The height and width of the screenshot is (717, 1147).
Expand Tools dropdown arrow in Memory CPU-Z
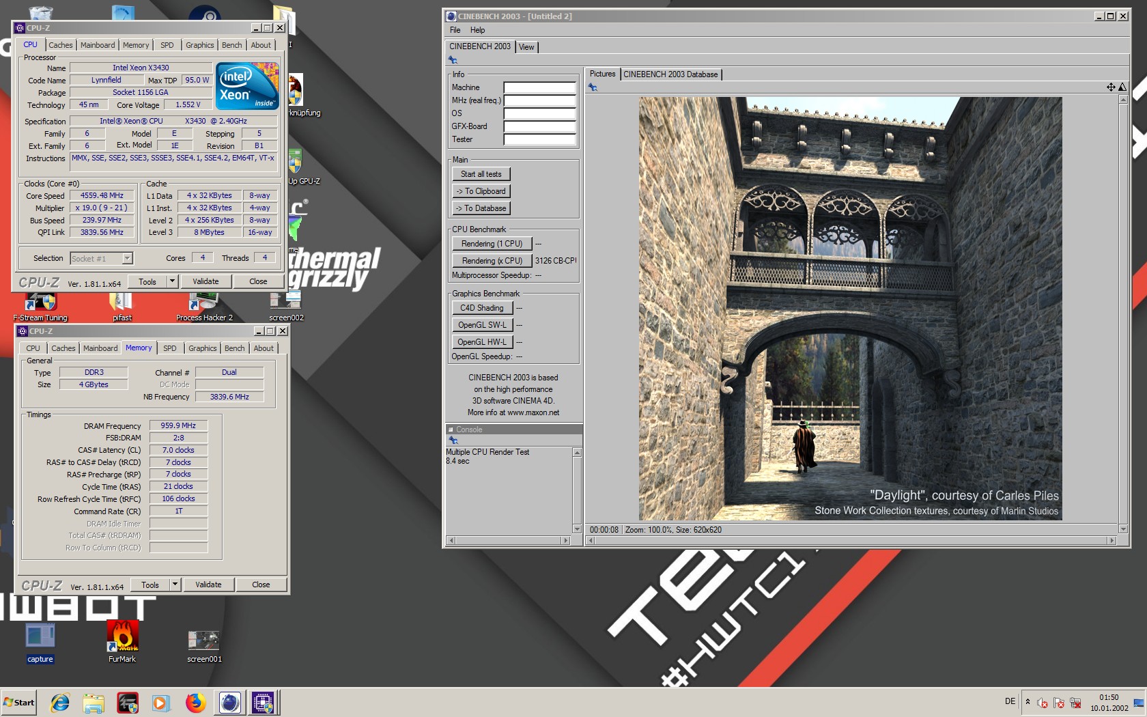(x=175, y=585)
